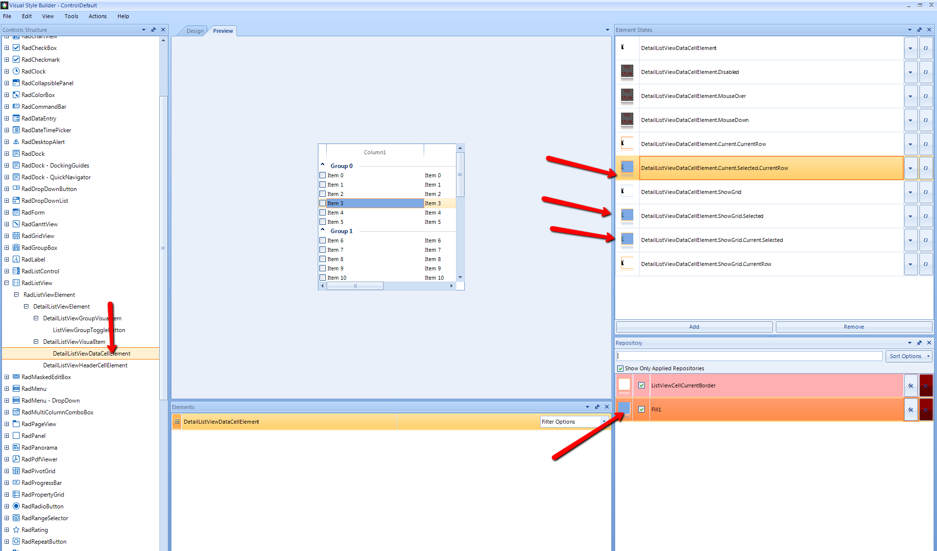This screenshot has width=937, height=551.
Task: Click the RadColorBox tree icon
Action: click(16, 95)
